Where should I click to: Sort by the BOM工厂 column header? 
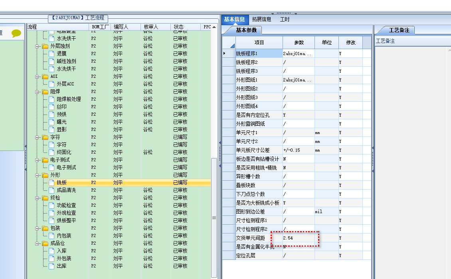(100, 27)
